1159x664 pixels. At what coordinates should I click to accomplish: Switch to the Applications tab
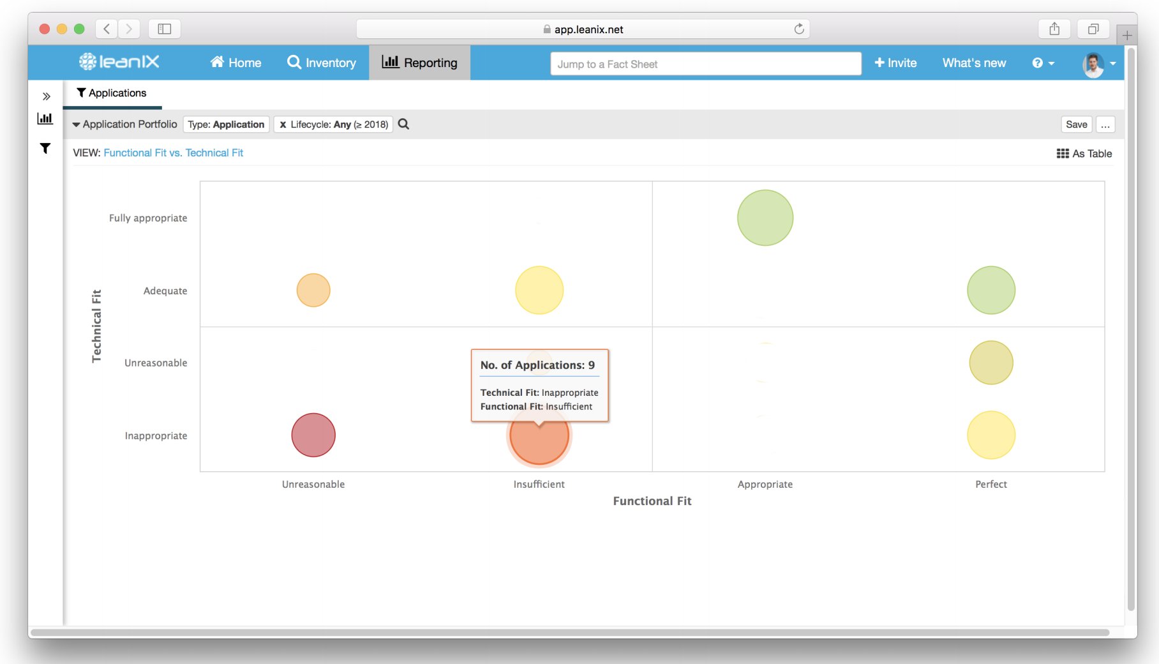coord(112,93)
